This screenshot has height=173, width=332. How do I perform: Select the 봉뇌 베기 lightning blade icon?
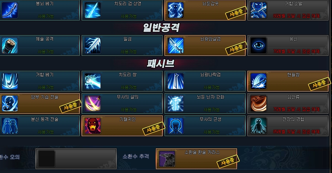pos(10,10)
